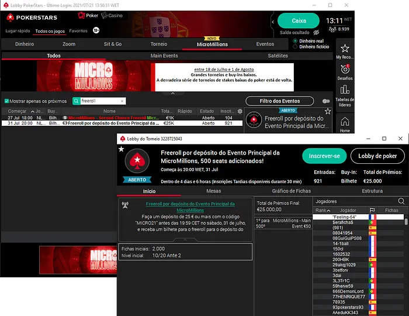
Task: Click Inscrever-se to register
Action: (x=324, y=156)
